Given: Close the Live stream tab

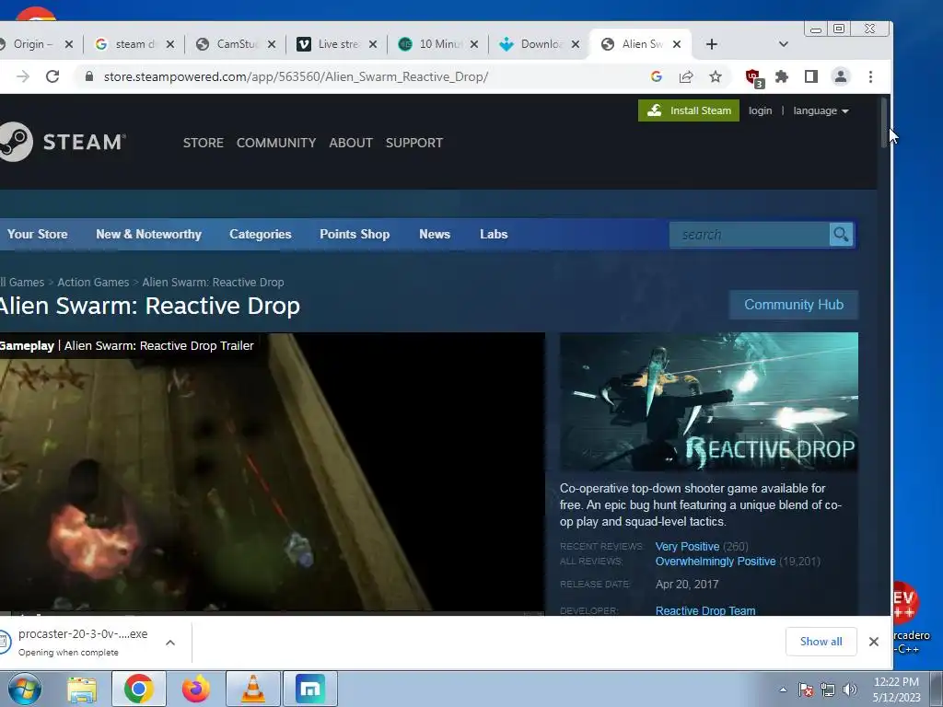Looking at the screenshot, I should [x=373, y=44].
